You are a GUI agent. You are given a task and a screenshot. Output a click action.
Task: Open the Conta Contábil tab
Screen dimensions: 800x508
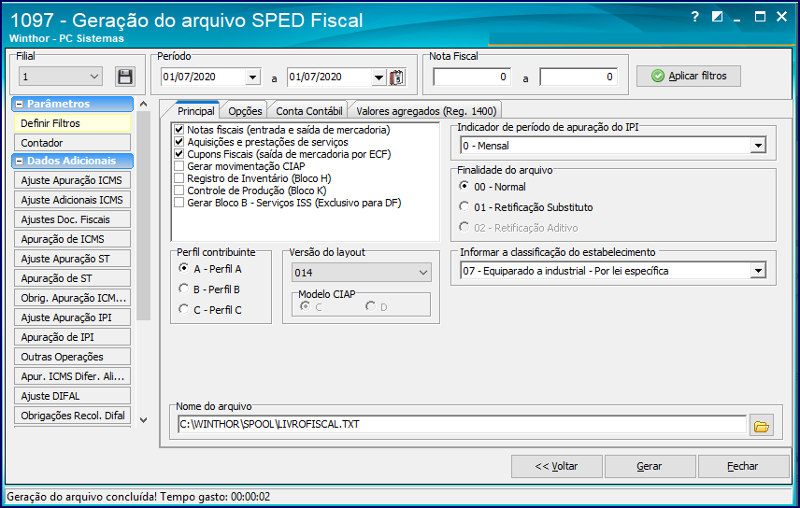(309, 111)
